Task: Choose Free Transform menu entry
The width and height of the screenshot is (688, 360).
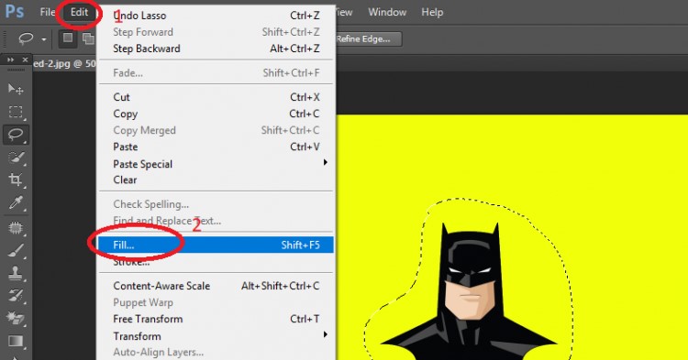Action: coord(216,319)
